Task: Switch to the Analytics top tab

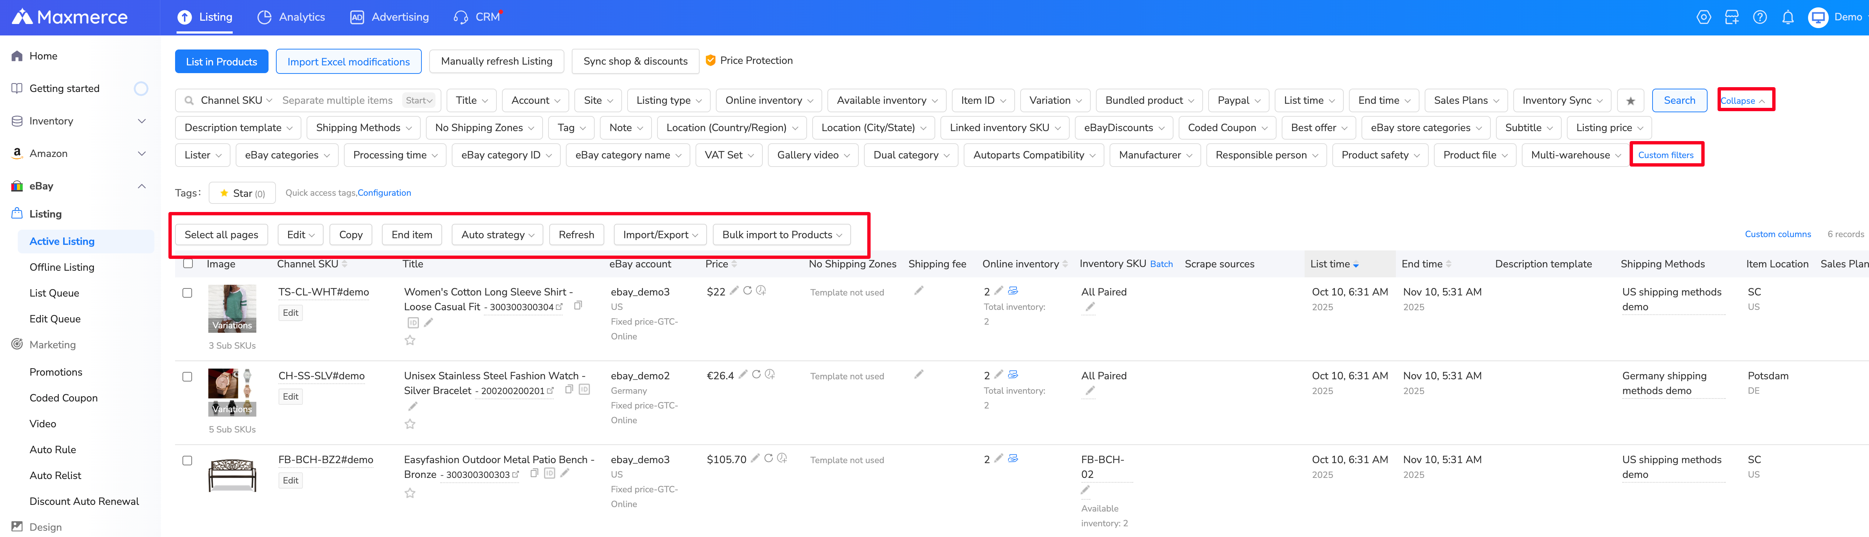Action: [292, 17]
